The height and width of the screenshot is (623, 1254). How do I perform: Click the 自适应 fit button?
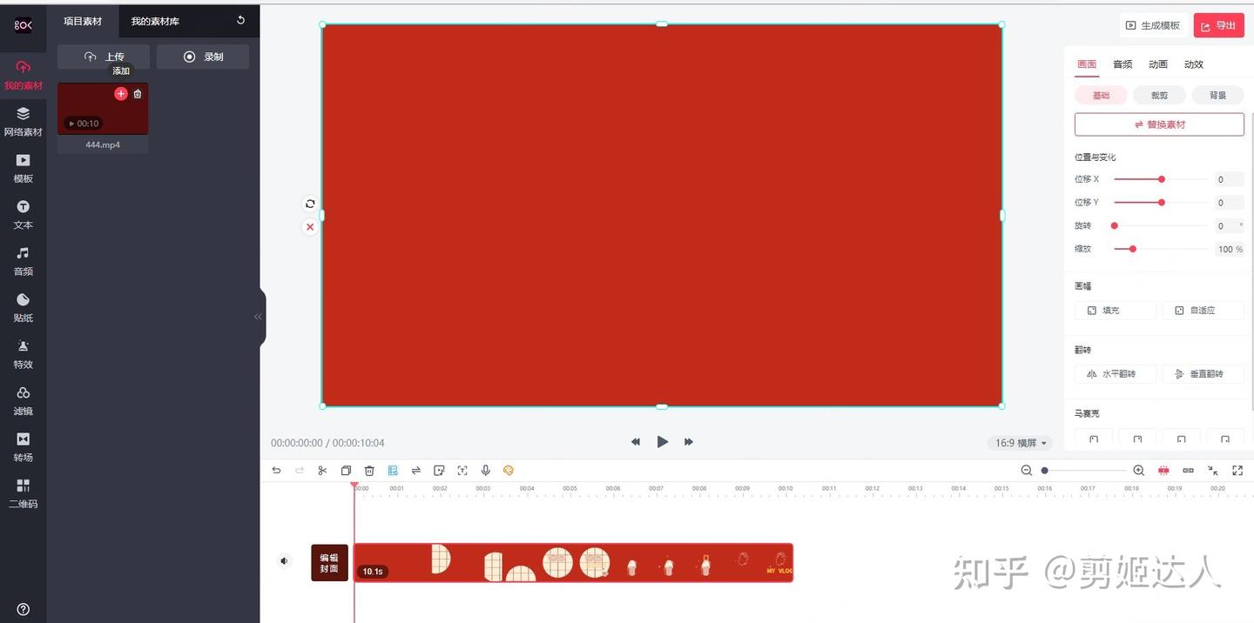[1203, 310]
